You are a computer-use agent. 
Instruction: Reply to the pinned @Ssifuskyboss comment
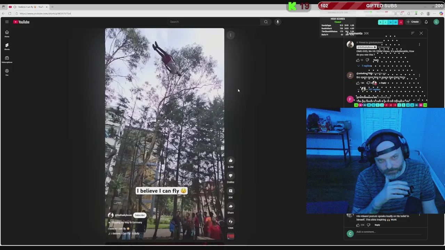coord(376,60)
